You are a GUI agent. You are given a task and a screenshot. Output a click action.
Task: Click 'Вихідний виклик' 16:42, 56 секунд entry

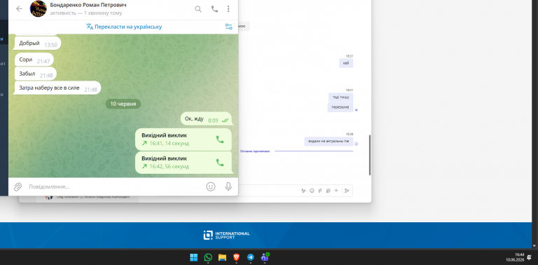tap(184, 163)
